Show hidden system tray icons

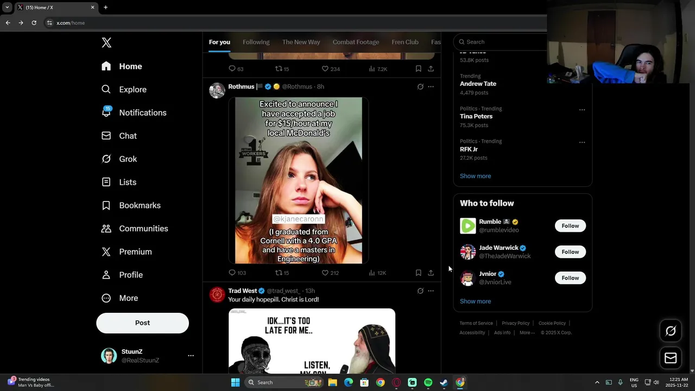[597, 382]
